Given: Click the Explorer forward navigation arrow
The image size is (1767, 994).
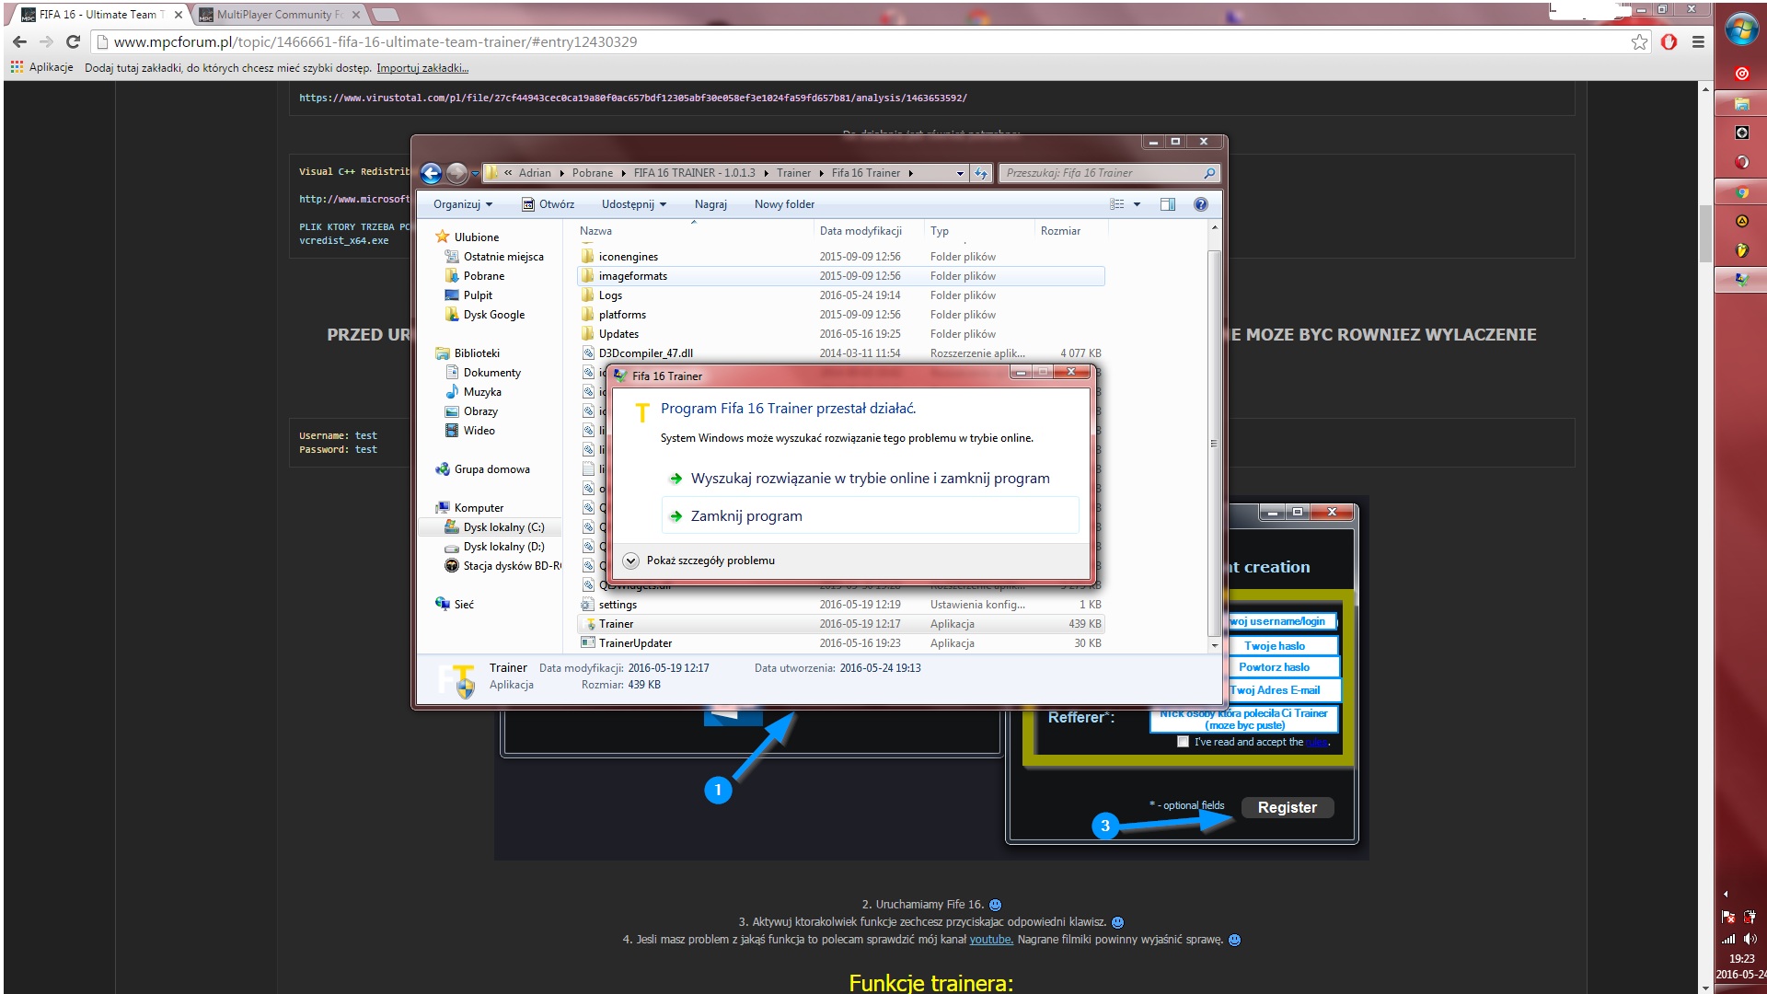Looking at the screenshot, I should pyautogui.click(x=456, y=173).
